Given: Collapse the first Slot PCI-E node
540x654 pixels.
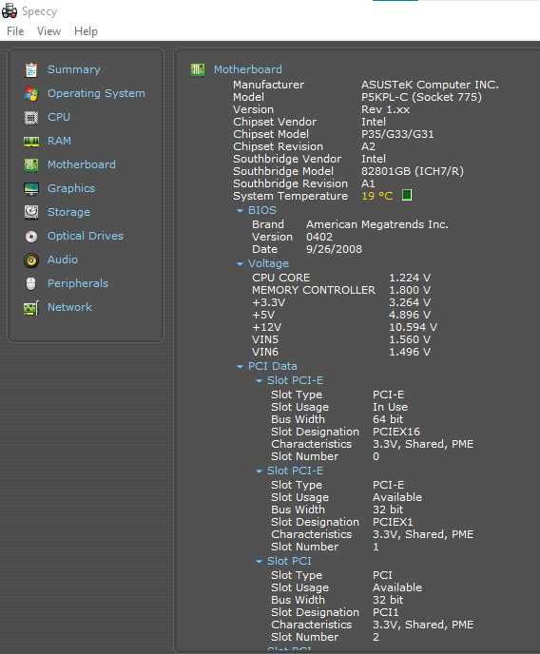Looking at the screenshot, I should click(x=259, y=381).
